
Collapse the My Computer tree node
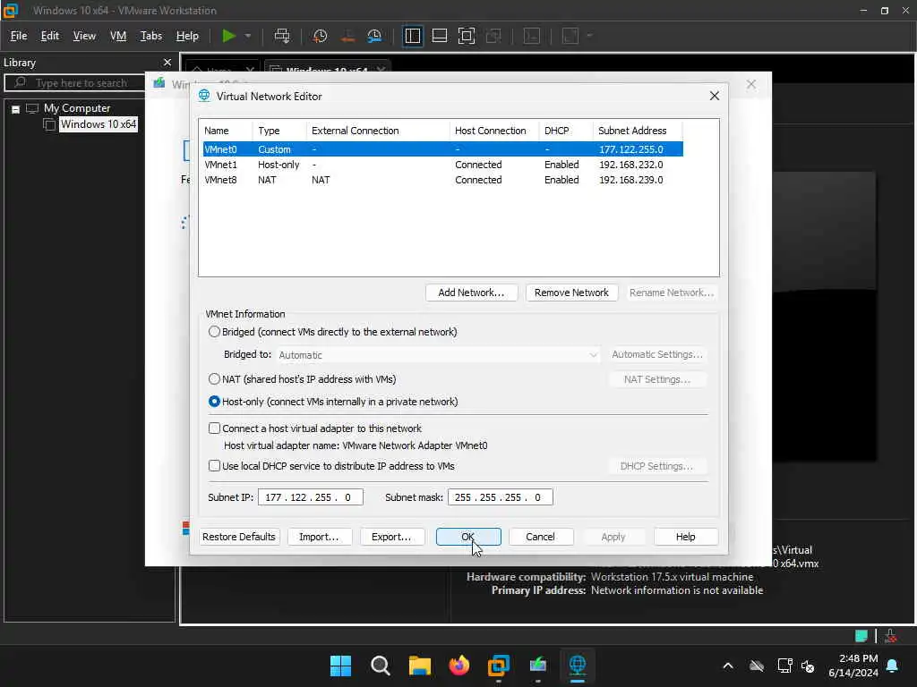16,108
